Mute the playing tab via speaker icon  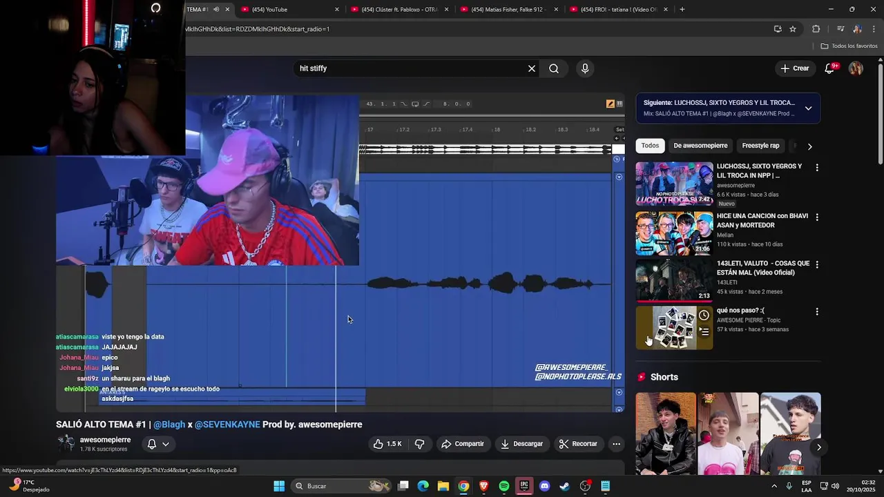(x=216, y=9)
